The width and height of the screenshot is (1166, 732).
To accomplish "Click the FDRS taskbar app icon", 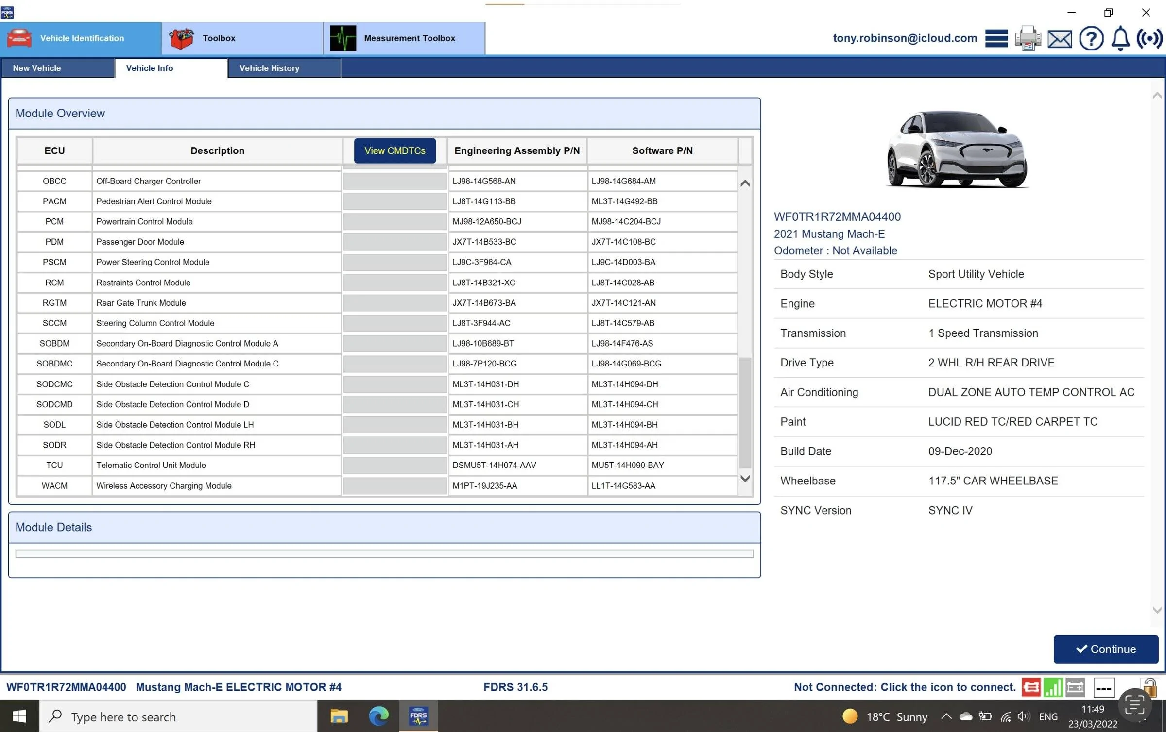I will click(x=418, y=716).
